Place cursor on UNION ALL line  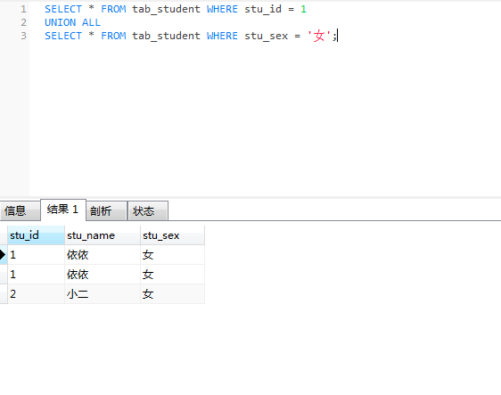click(x=72, y=22)
